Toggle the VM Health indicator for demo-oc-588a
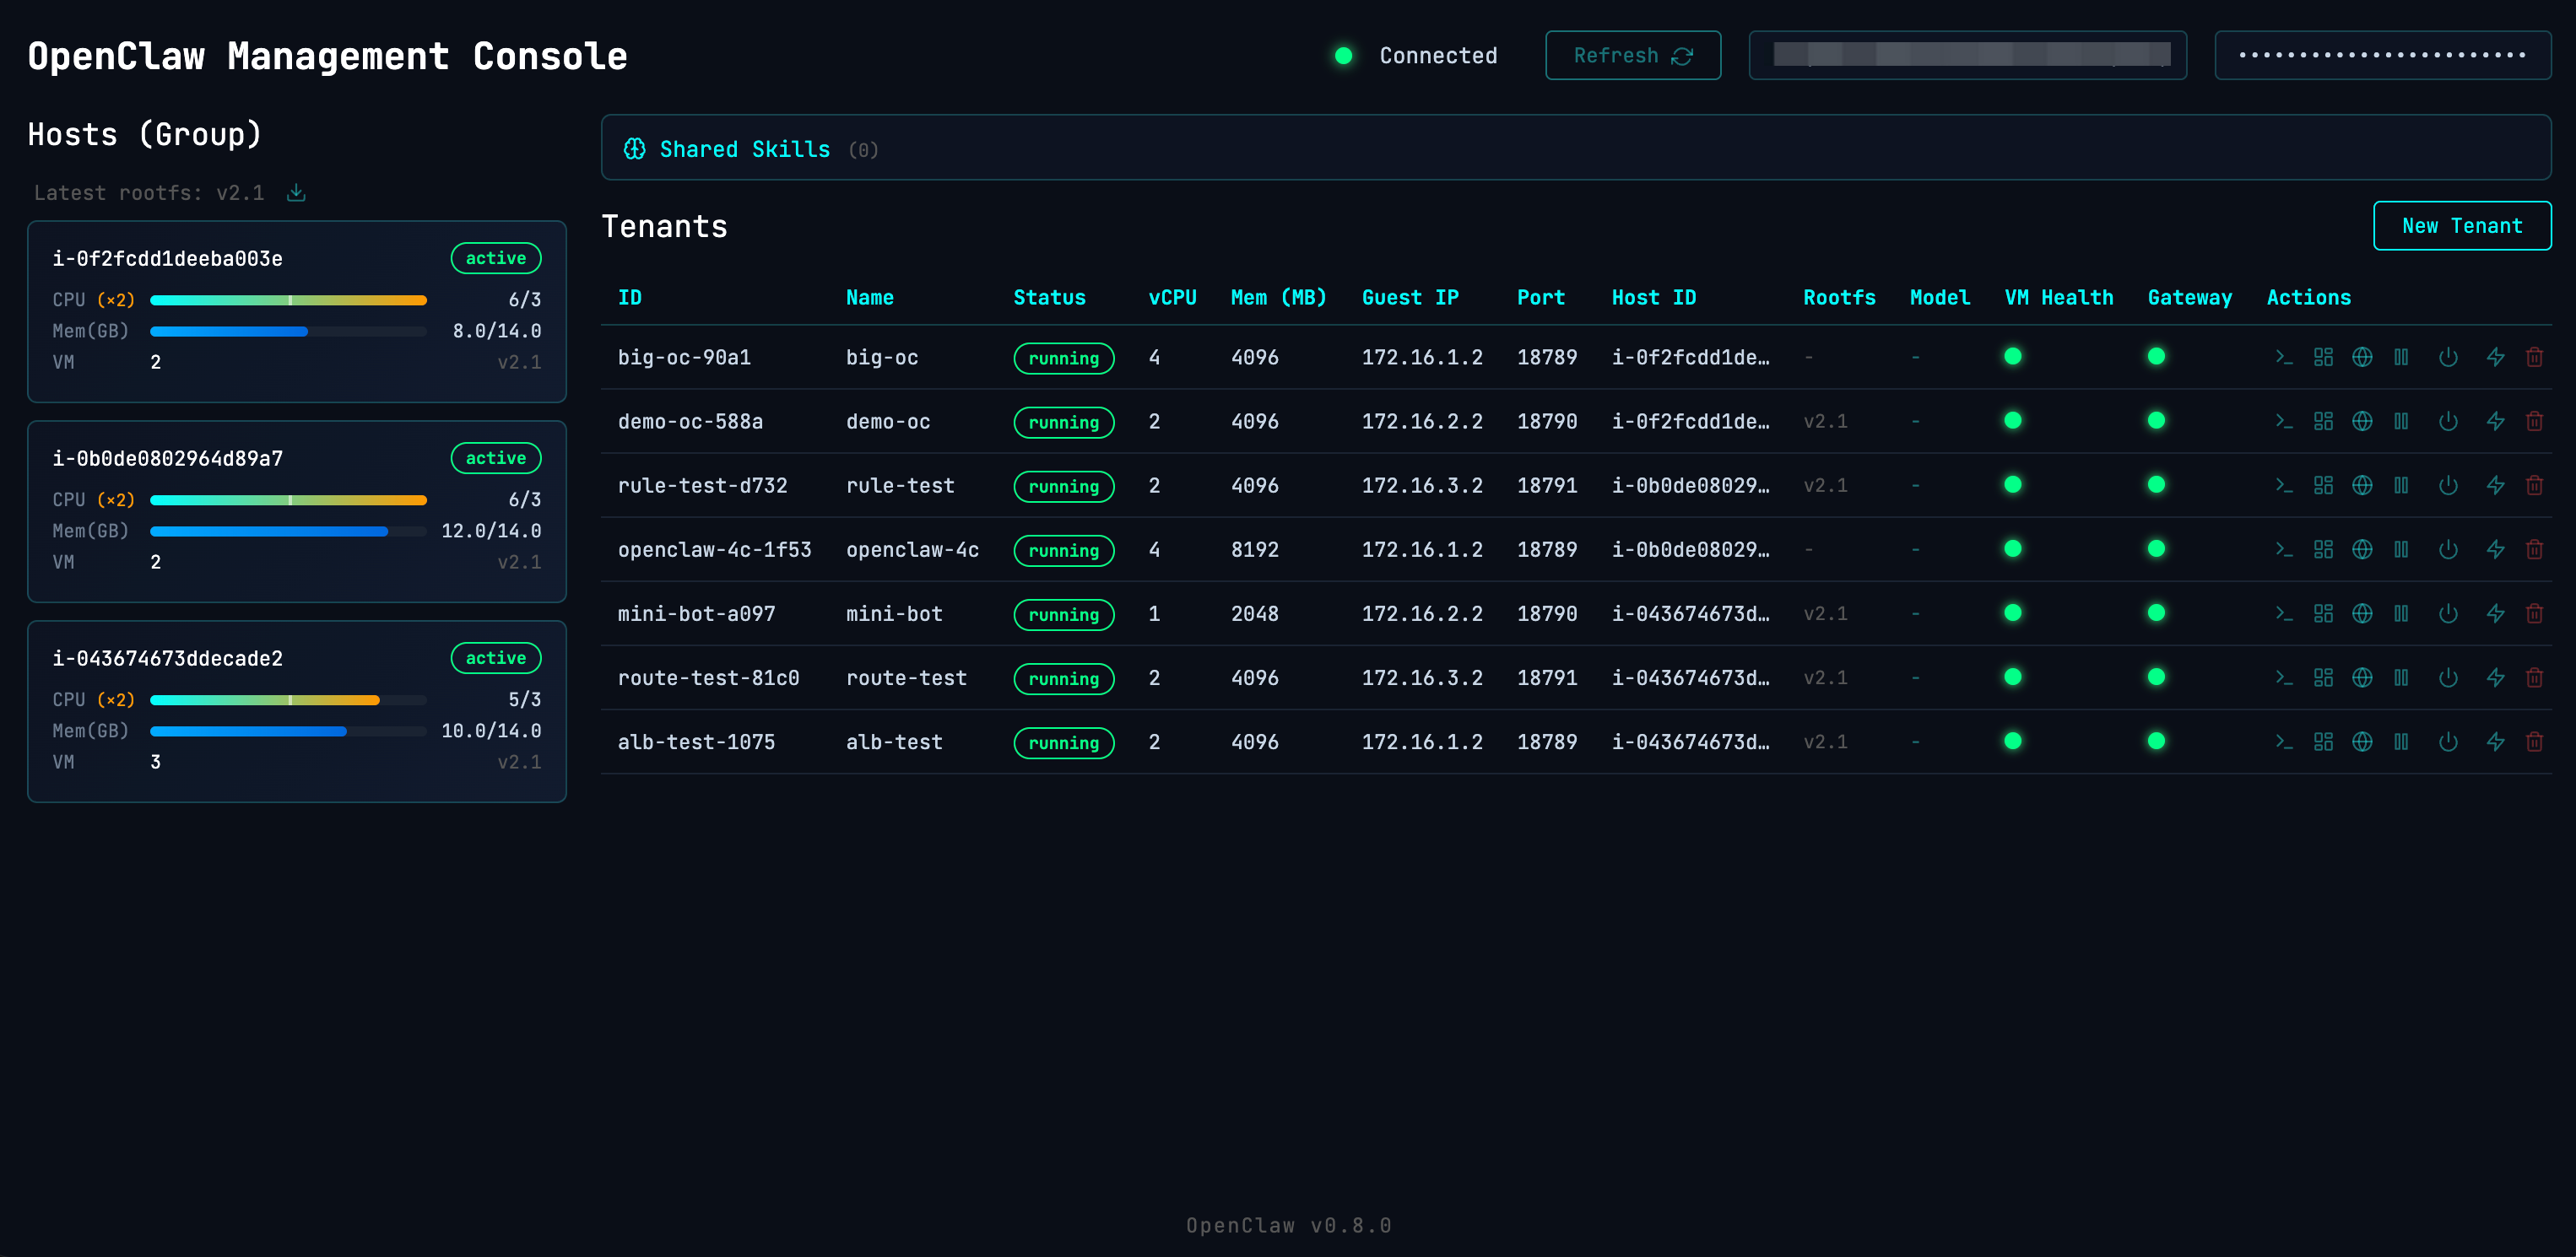Viewport: 2576px width, 1257px height. click(x=2012, y=421)
